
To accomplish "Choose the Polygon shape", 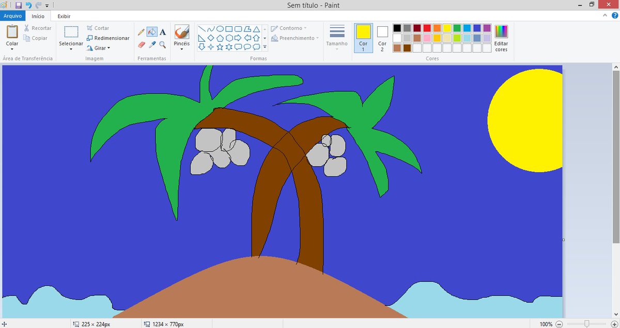I will [247, 29].
